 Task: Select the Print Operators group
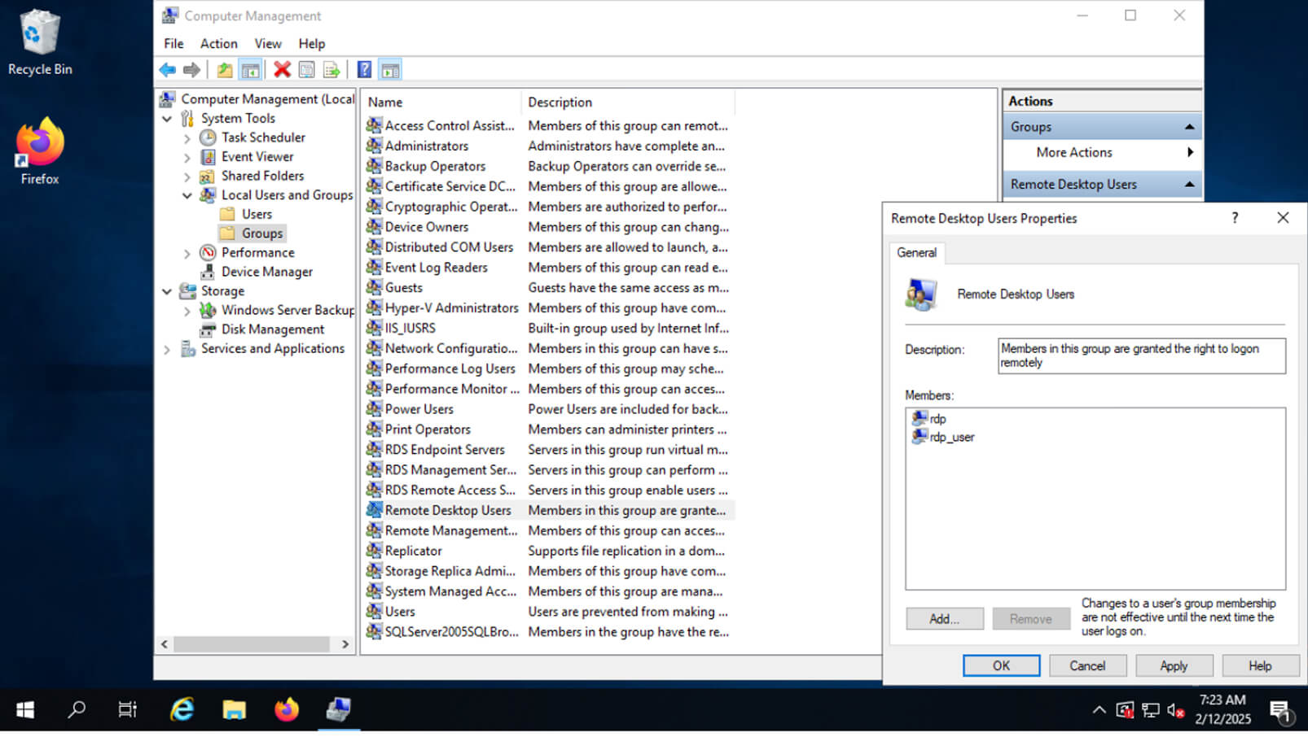tap(546, 430)
